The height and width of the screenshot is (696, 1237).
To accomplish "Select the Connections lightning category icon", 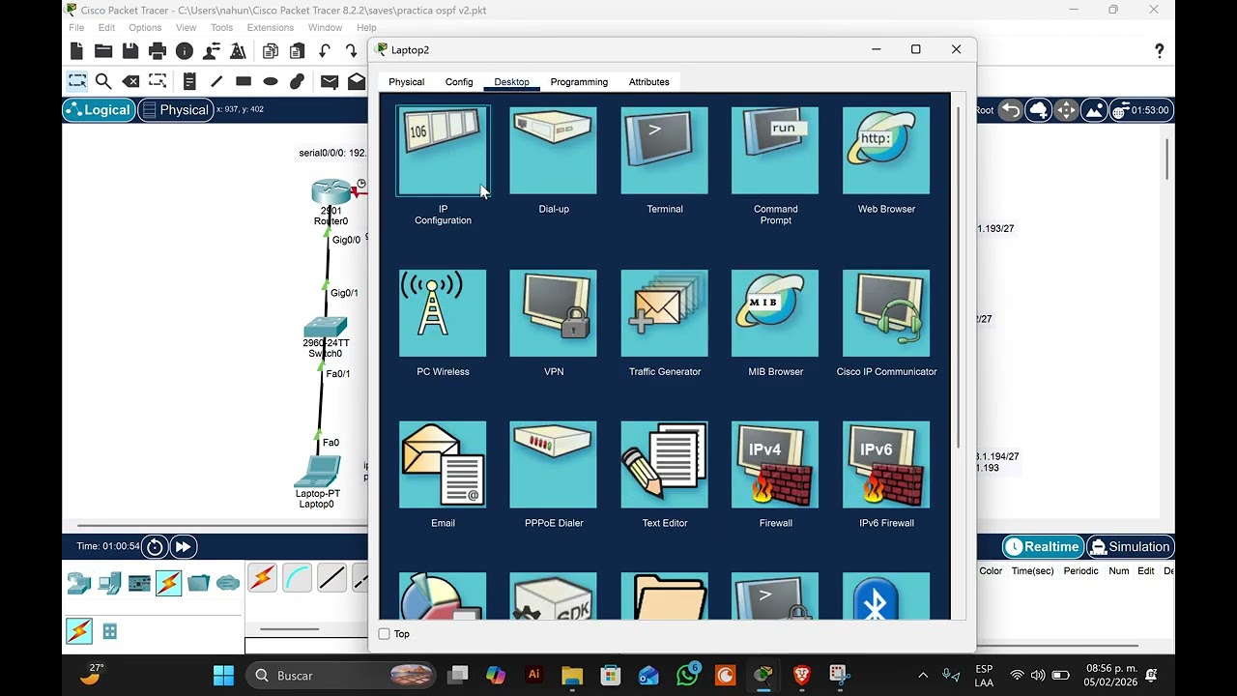I will (168, 583).
